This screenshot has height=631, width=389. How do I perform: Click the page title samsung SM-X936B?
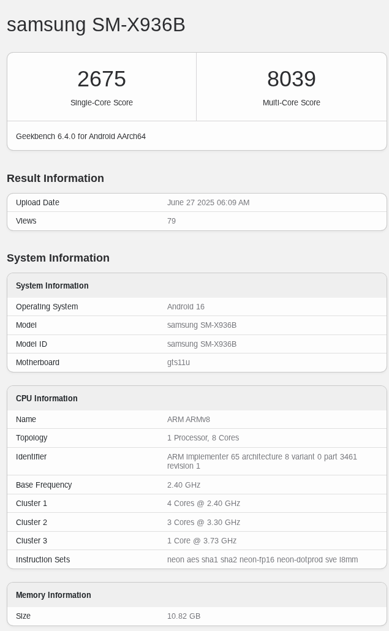pyautogui.click(x=96, y=25)
